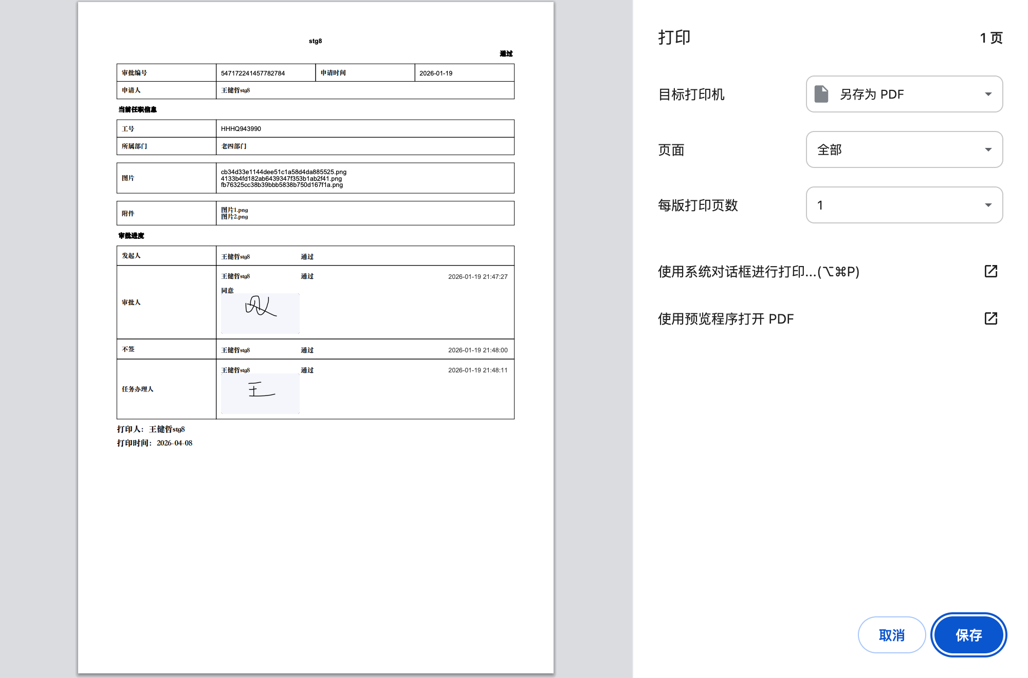Click the 打印 dialog heading

[674, 37]
